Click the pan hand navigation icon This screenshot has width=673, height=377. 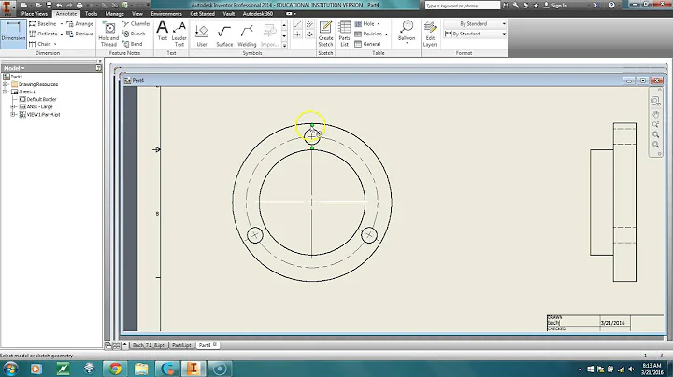[656, 114]
